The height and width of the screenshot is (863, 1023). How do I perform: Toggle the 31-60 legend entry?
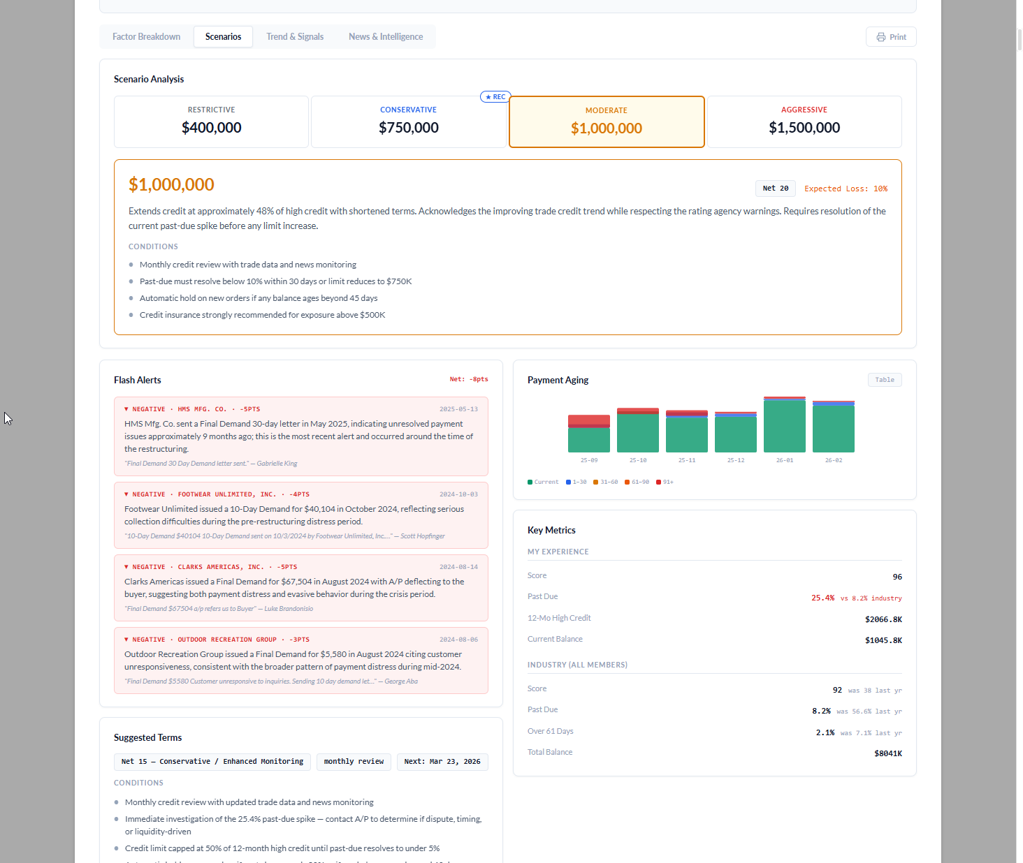pos(605,482)
